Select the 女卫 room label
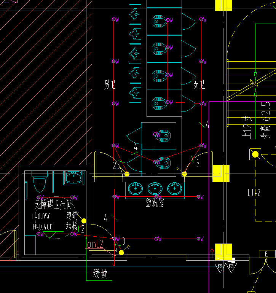Screen dimensions: 276x293 tap(199, 84)
